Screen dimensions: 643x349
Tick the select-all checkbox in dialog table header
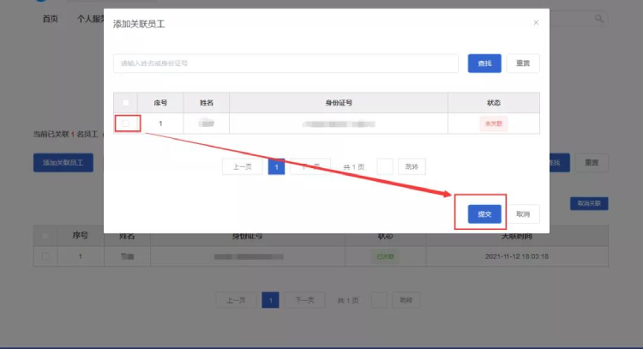pos(127,103)
